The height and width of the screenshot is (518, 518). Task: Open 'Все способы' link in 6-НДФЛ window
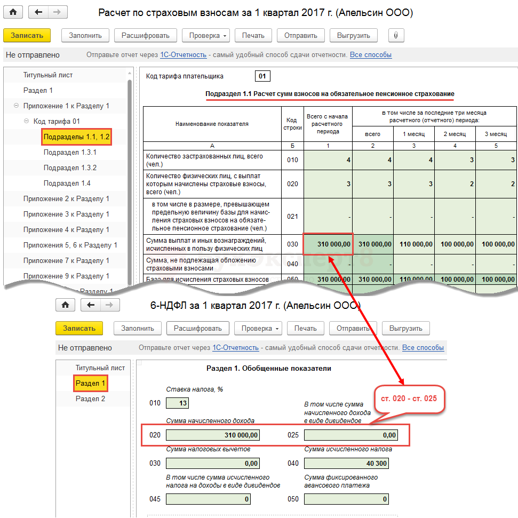click(x=423, y=348)
